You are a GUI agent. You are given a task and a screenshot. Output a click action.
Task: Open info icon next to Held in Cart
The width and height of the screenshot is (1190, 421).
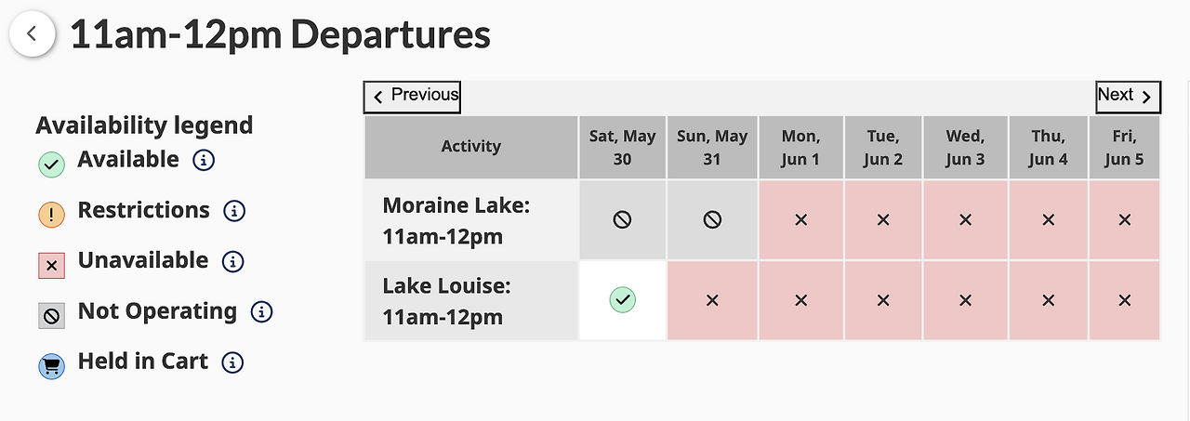point(232,362)
